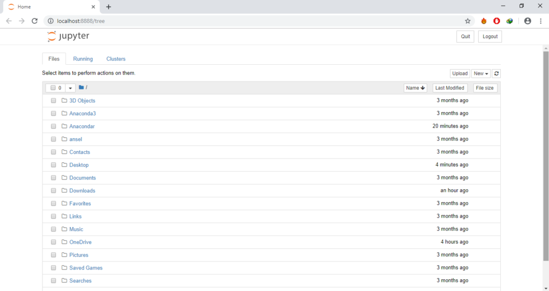This screenshot has width=549, height=291.
Task: Click the Desktop folder icon
Action: 64,165
